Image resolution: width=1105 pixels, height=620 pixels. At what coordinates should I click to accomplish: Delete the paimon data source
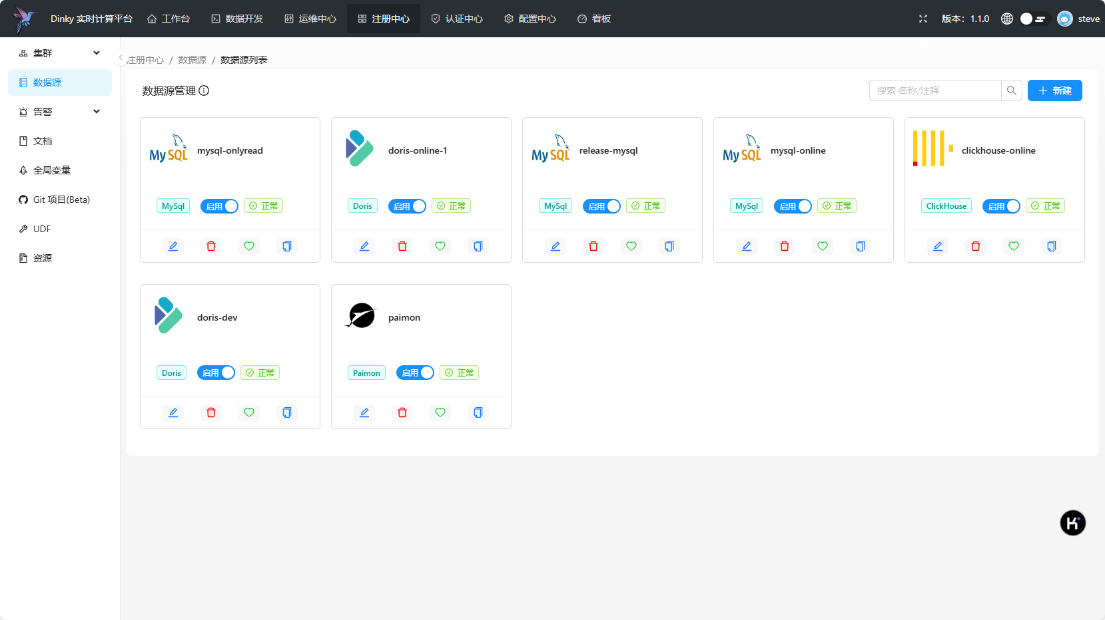[402, 412]
